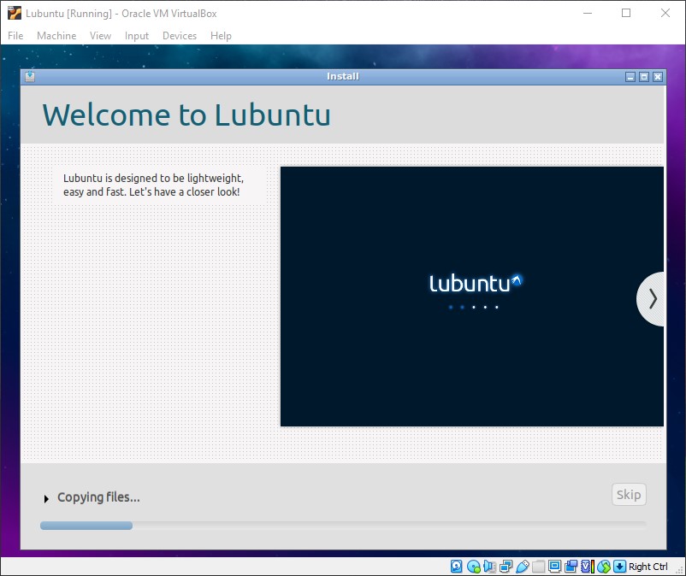Click the optical drive icon in status bar
686x576 pixels.
pyautogui.click(x=471, y=566)
